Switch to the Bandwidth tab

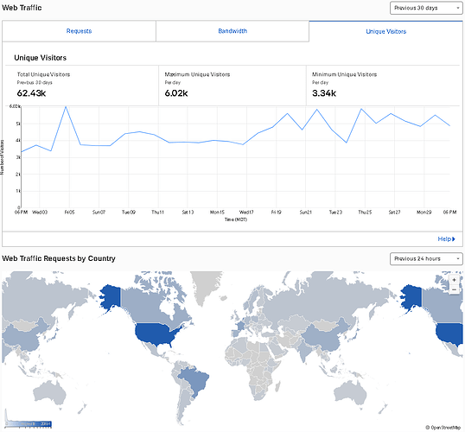tap(232, 31)
